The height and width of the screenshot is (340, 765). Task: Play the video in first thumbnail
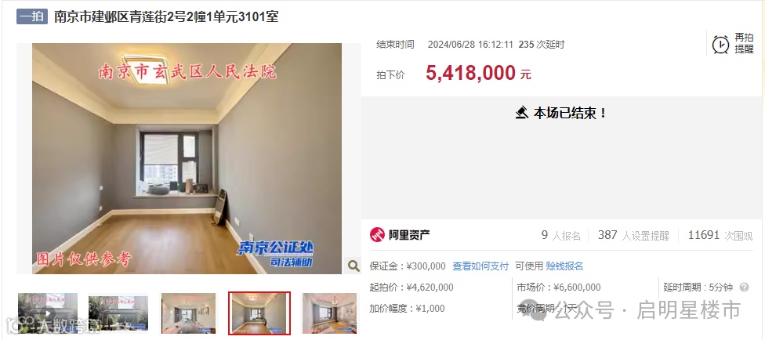tap(47, 313)
